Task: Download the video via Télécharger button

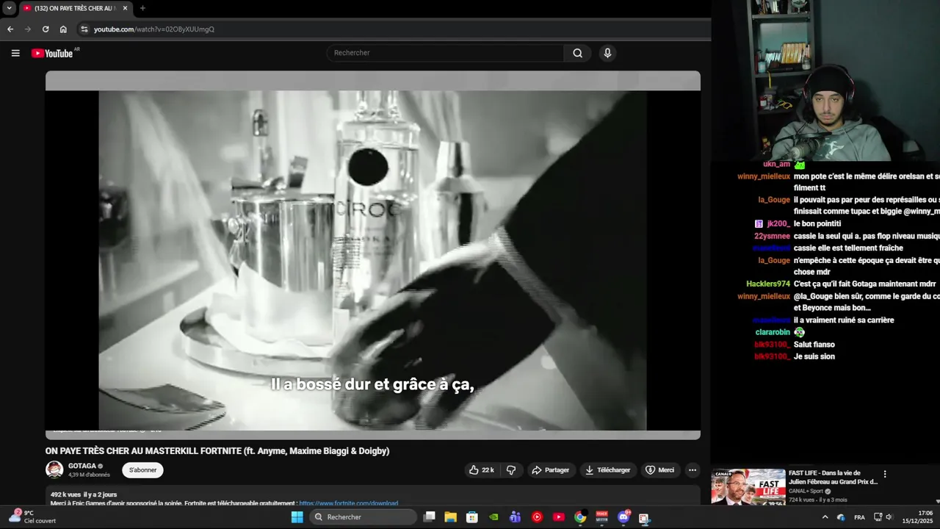Action: (x=607, y=470)
